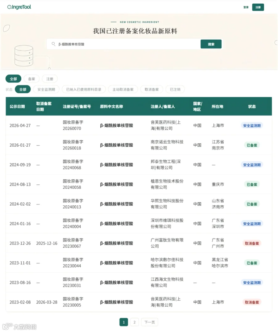Click the 注册人/备案人 column header

(162, 107)
